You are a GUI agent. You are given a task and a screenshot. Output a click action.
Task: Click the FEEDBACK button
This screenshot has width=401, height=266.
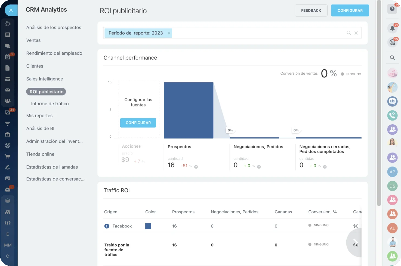coord(311,10)
